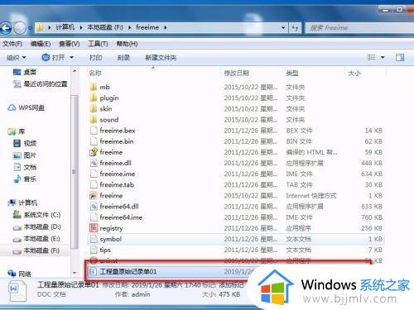Open the 帮助(H) menu
This screenshot has width=414, height=310.
pyautogui.click(x=127, y=44)
